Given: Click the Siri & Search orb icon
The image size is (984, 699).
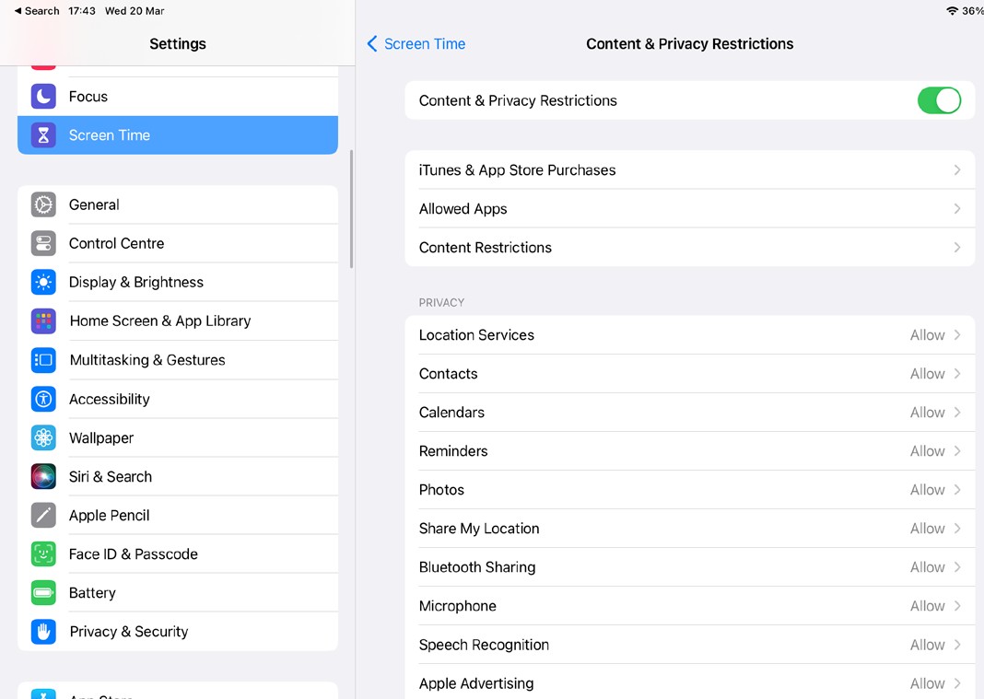Looking at the screenshot, I should pos(43,477).
